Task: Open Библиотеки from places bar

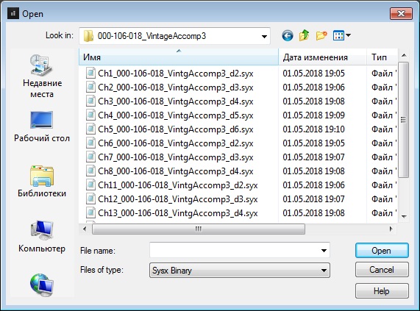Action: [42, 182]
